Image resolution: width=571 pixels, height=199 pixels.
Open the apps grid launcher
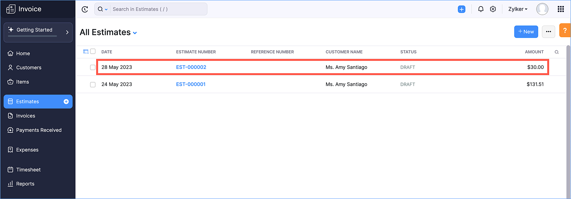(560, 9)
